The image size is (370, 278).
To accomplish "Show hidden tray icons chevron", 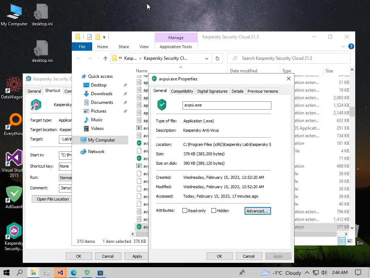I will 307,273.
